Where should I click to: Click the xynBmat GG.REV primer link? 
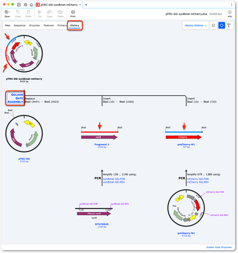(x=114, y=182)
